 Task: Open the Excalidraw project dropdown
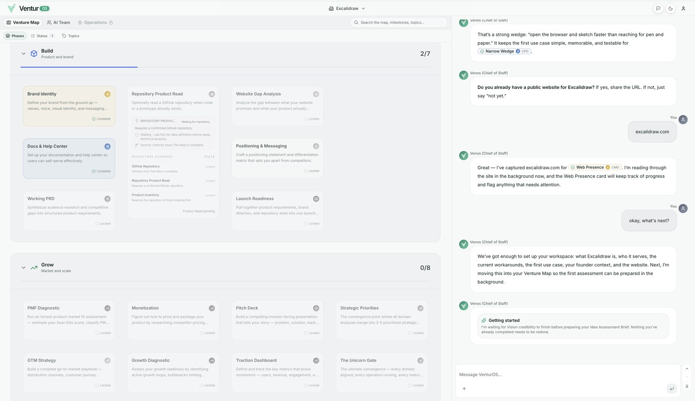tap(347, 8)
